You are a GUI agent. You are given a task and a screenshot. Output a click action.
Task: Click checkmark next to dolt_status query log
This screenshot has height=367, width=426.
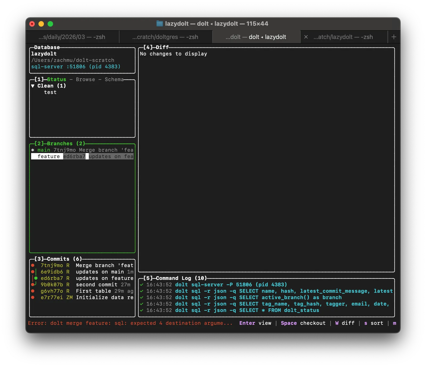pyautogui.click(x=142, y=310)
